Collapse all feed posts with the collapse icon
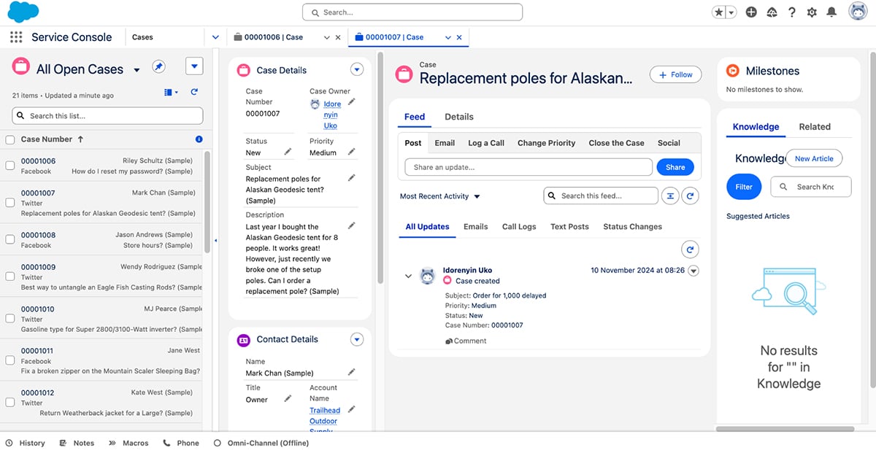The width and height of the screenshot is (876, 453). (x=670, y=195)
